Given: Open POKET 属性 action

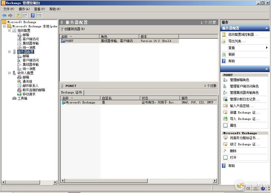Looking at the screenshot, I should point(233,125).
